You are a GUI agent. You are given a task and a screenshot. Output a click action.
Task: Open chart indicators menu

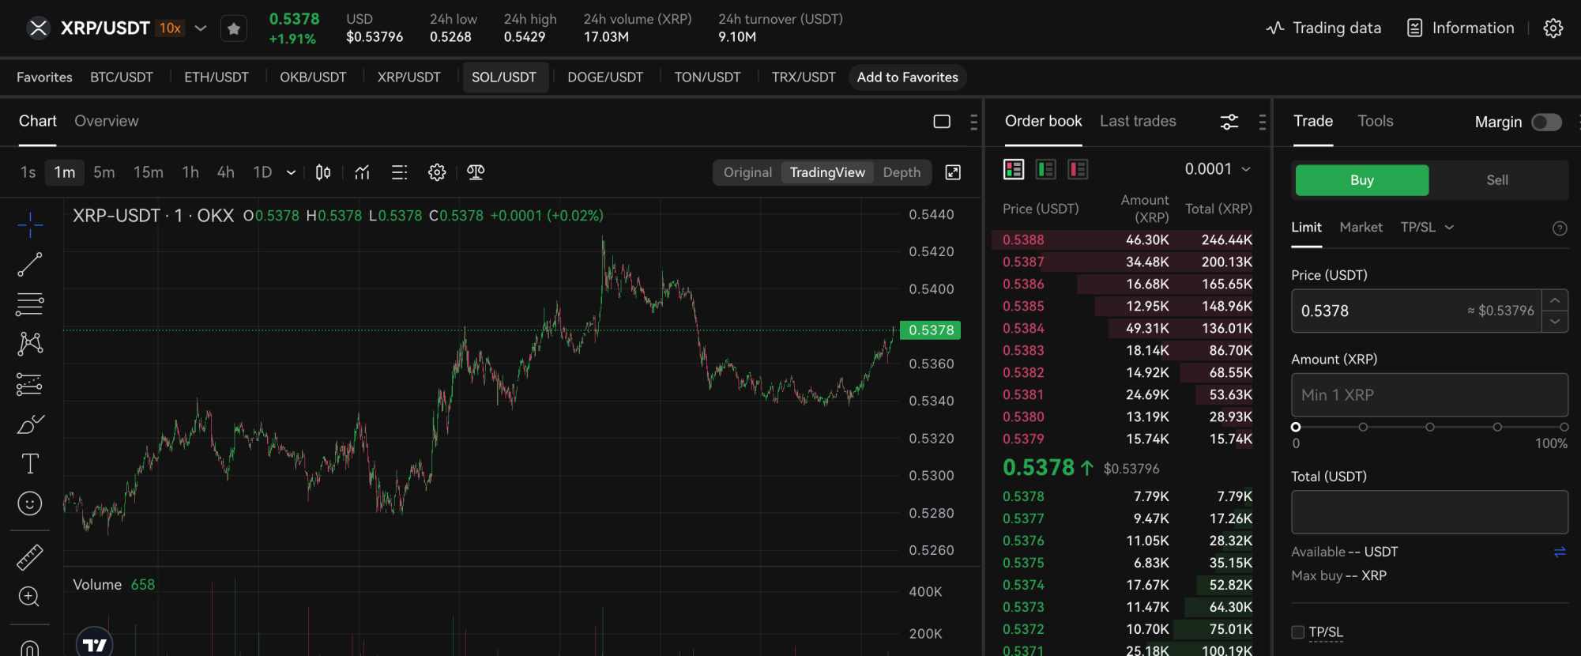point(362,172)
